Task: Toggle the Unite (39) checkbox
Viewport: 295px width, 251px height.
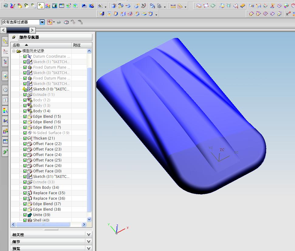Action: click(25, 215)
